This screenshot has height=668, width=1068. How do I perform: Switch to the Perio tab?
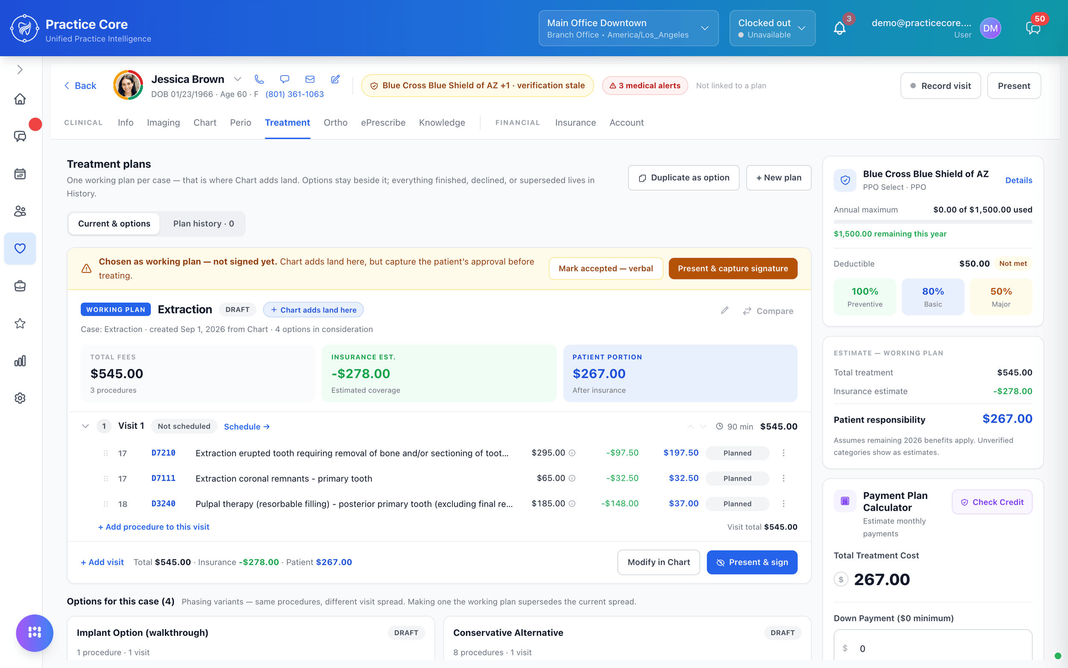point(240,122)
